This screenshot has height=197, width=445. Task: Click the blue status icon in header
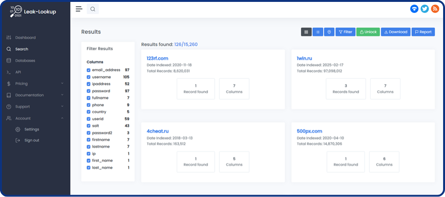pos(414,9)
